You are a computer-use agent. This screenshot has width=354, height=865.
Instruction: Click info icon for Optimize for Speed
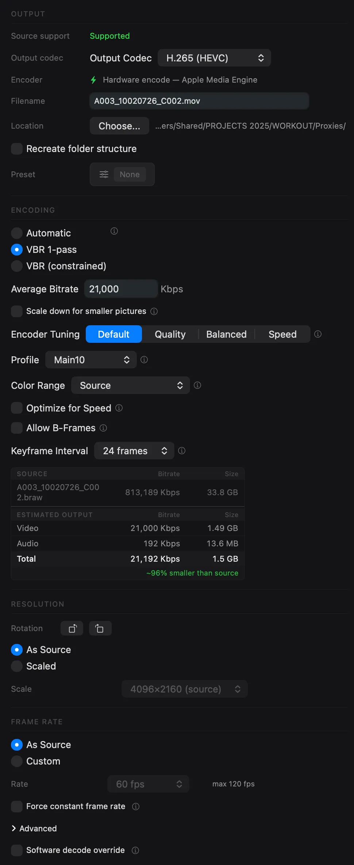pos(119,408)
